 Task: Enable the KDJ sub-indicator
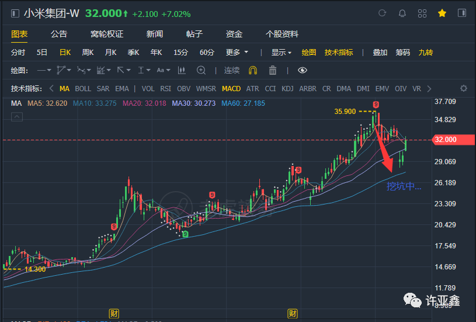tap(287, 89)
